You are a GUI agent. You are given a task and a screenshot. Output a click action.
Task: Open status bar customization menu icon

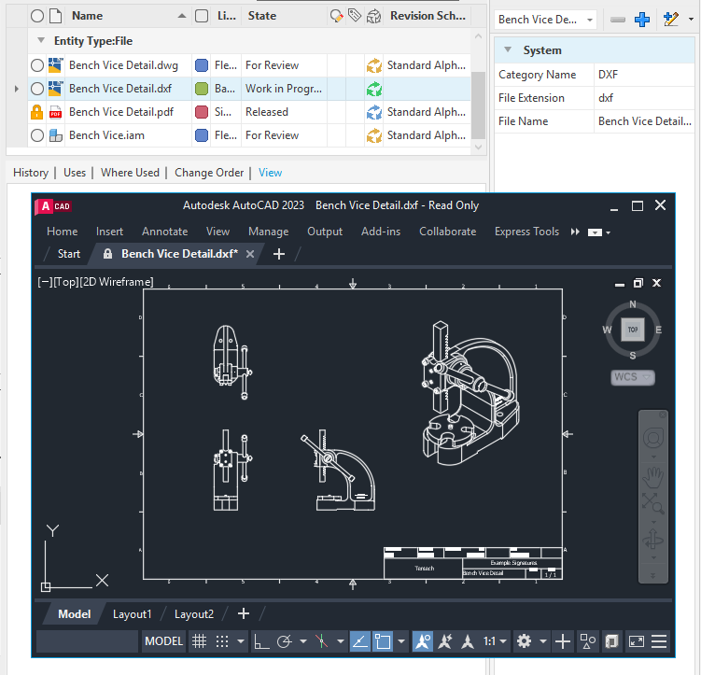click(659, 641)
